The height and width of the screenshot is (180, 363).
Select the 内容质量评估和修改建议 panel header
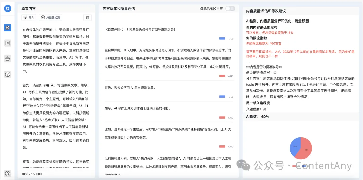(266, 11)
